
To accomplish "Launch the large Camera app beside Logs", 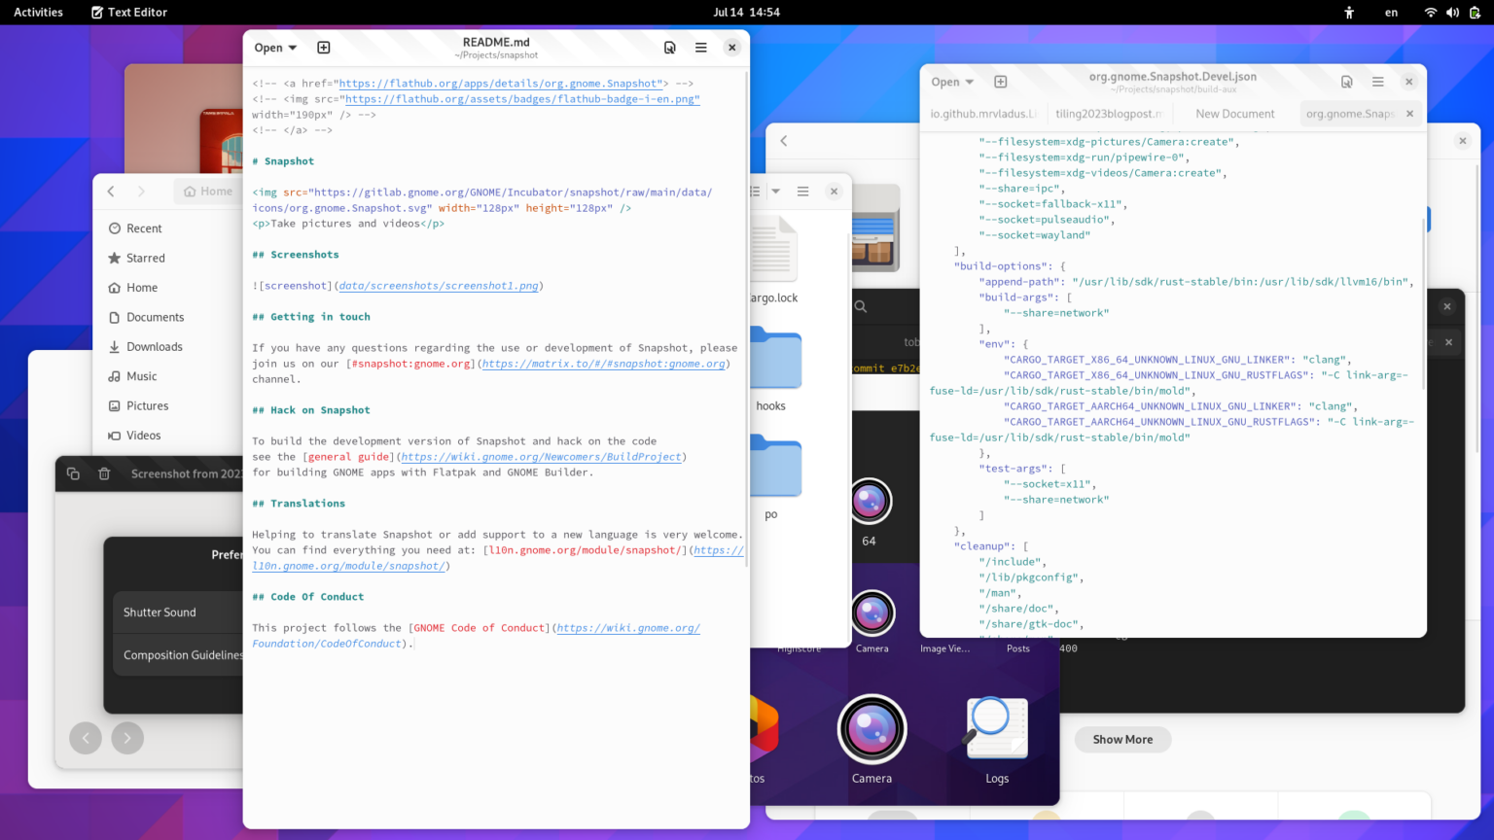I will click(871, 729).
